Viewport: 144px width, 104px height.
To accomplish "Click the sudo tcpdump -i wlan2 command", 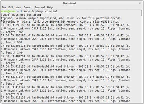I will (40, 11).
